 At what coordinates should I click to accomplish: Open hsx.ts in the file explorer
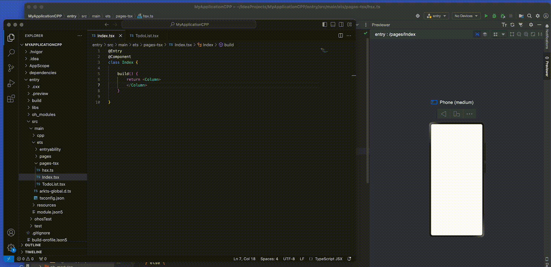[x=48, y=170]
